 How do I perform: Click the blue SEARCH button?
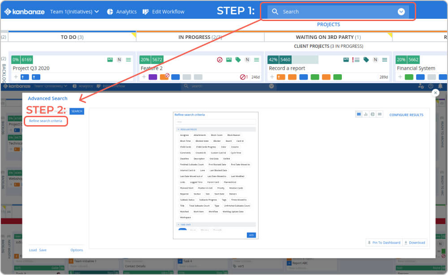click(77, 111)
